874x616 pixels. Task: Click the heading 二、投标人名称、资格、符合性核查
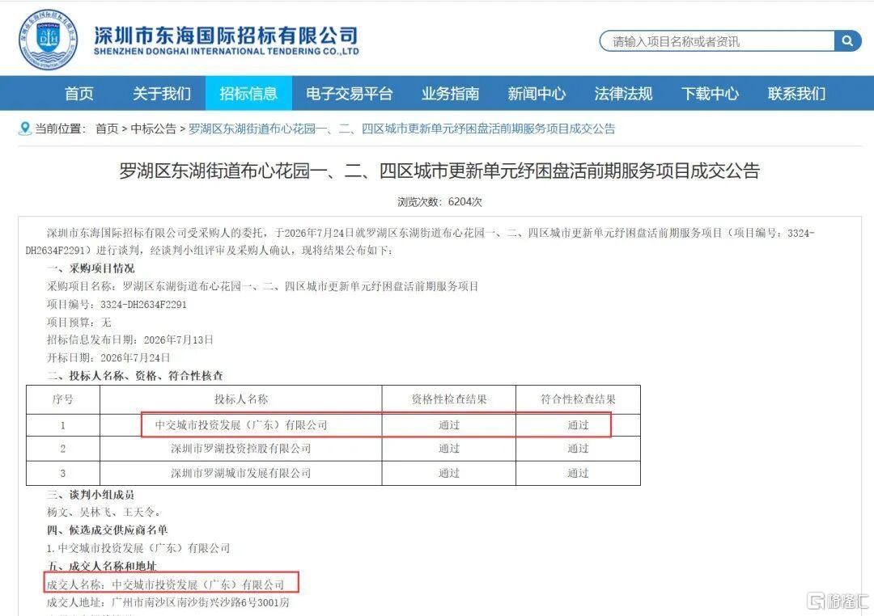coord(135,376)
